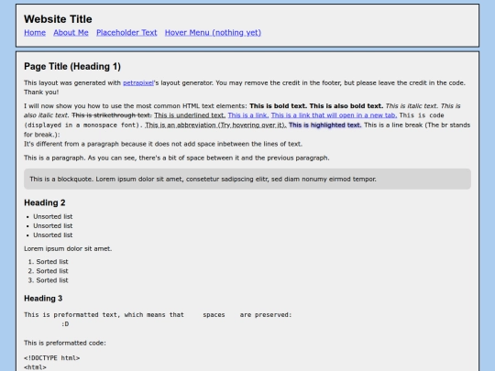Open the Placeholder Text nav link

point(126,32)
